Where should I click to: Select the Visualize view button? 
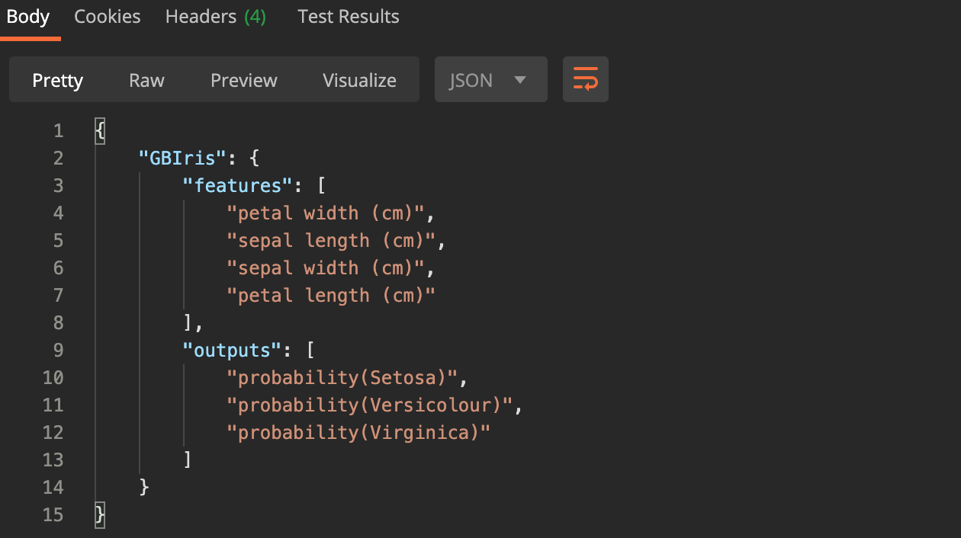[359, 80]
